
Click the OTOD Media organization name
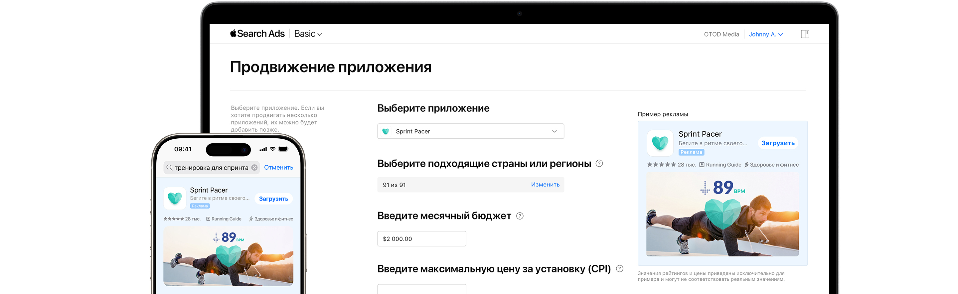pos(721,34)
